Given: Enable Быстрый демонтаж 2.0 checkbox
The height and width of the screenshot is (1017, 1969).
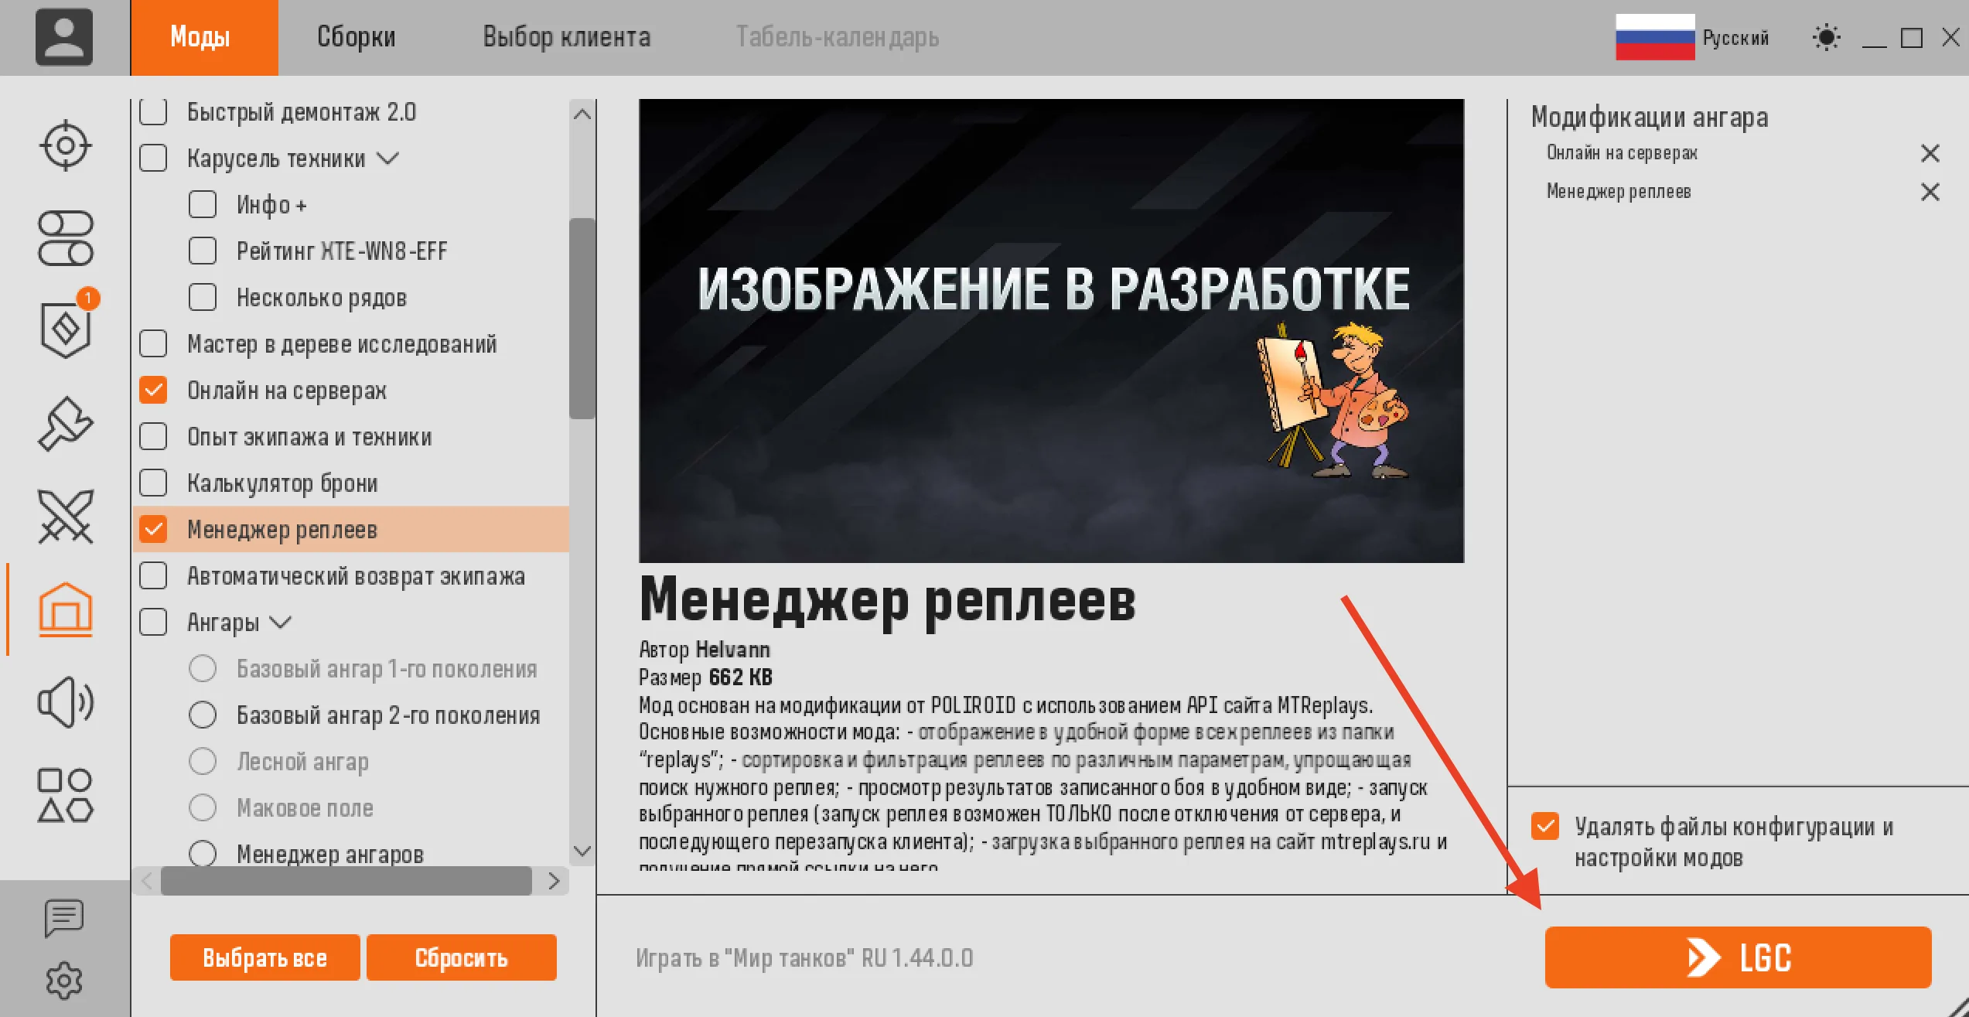Looking at the screenshot, I should tap(153, 112).
